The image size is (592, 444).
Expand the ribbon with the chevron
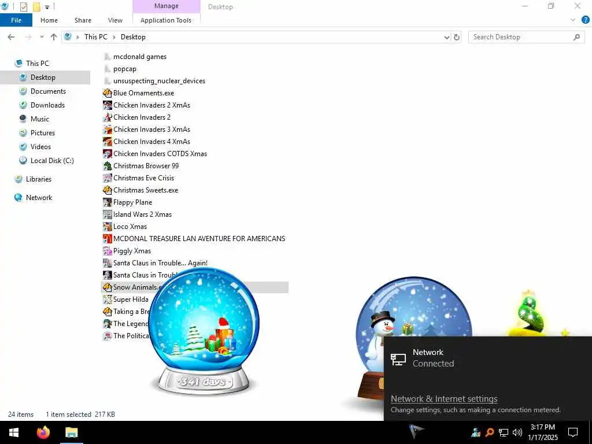(x=573, y=20)
